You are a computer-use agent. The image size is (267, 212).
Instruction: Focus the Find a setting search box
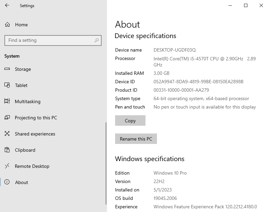53,40
